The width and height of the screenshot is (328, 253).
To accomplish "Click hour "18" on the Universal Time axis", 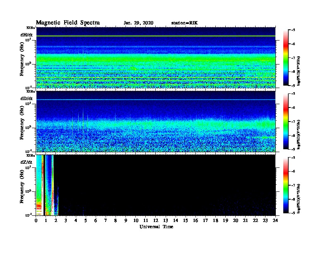I will pyautogui.click(x=215, y=220).
